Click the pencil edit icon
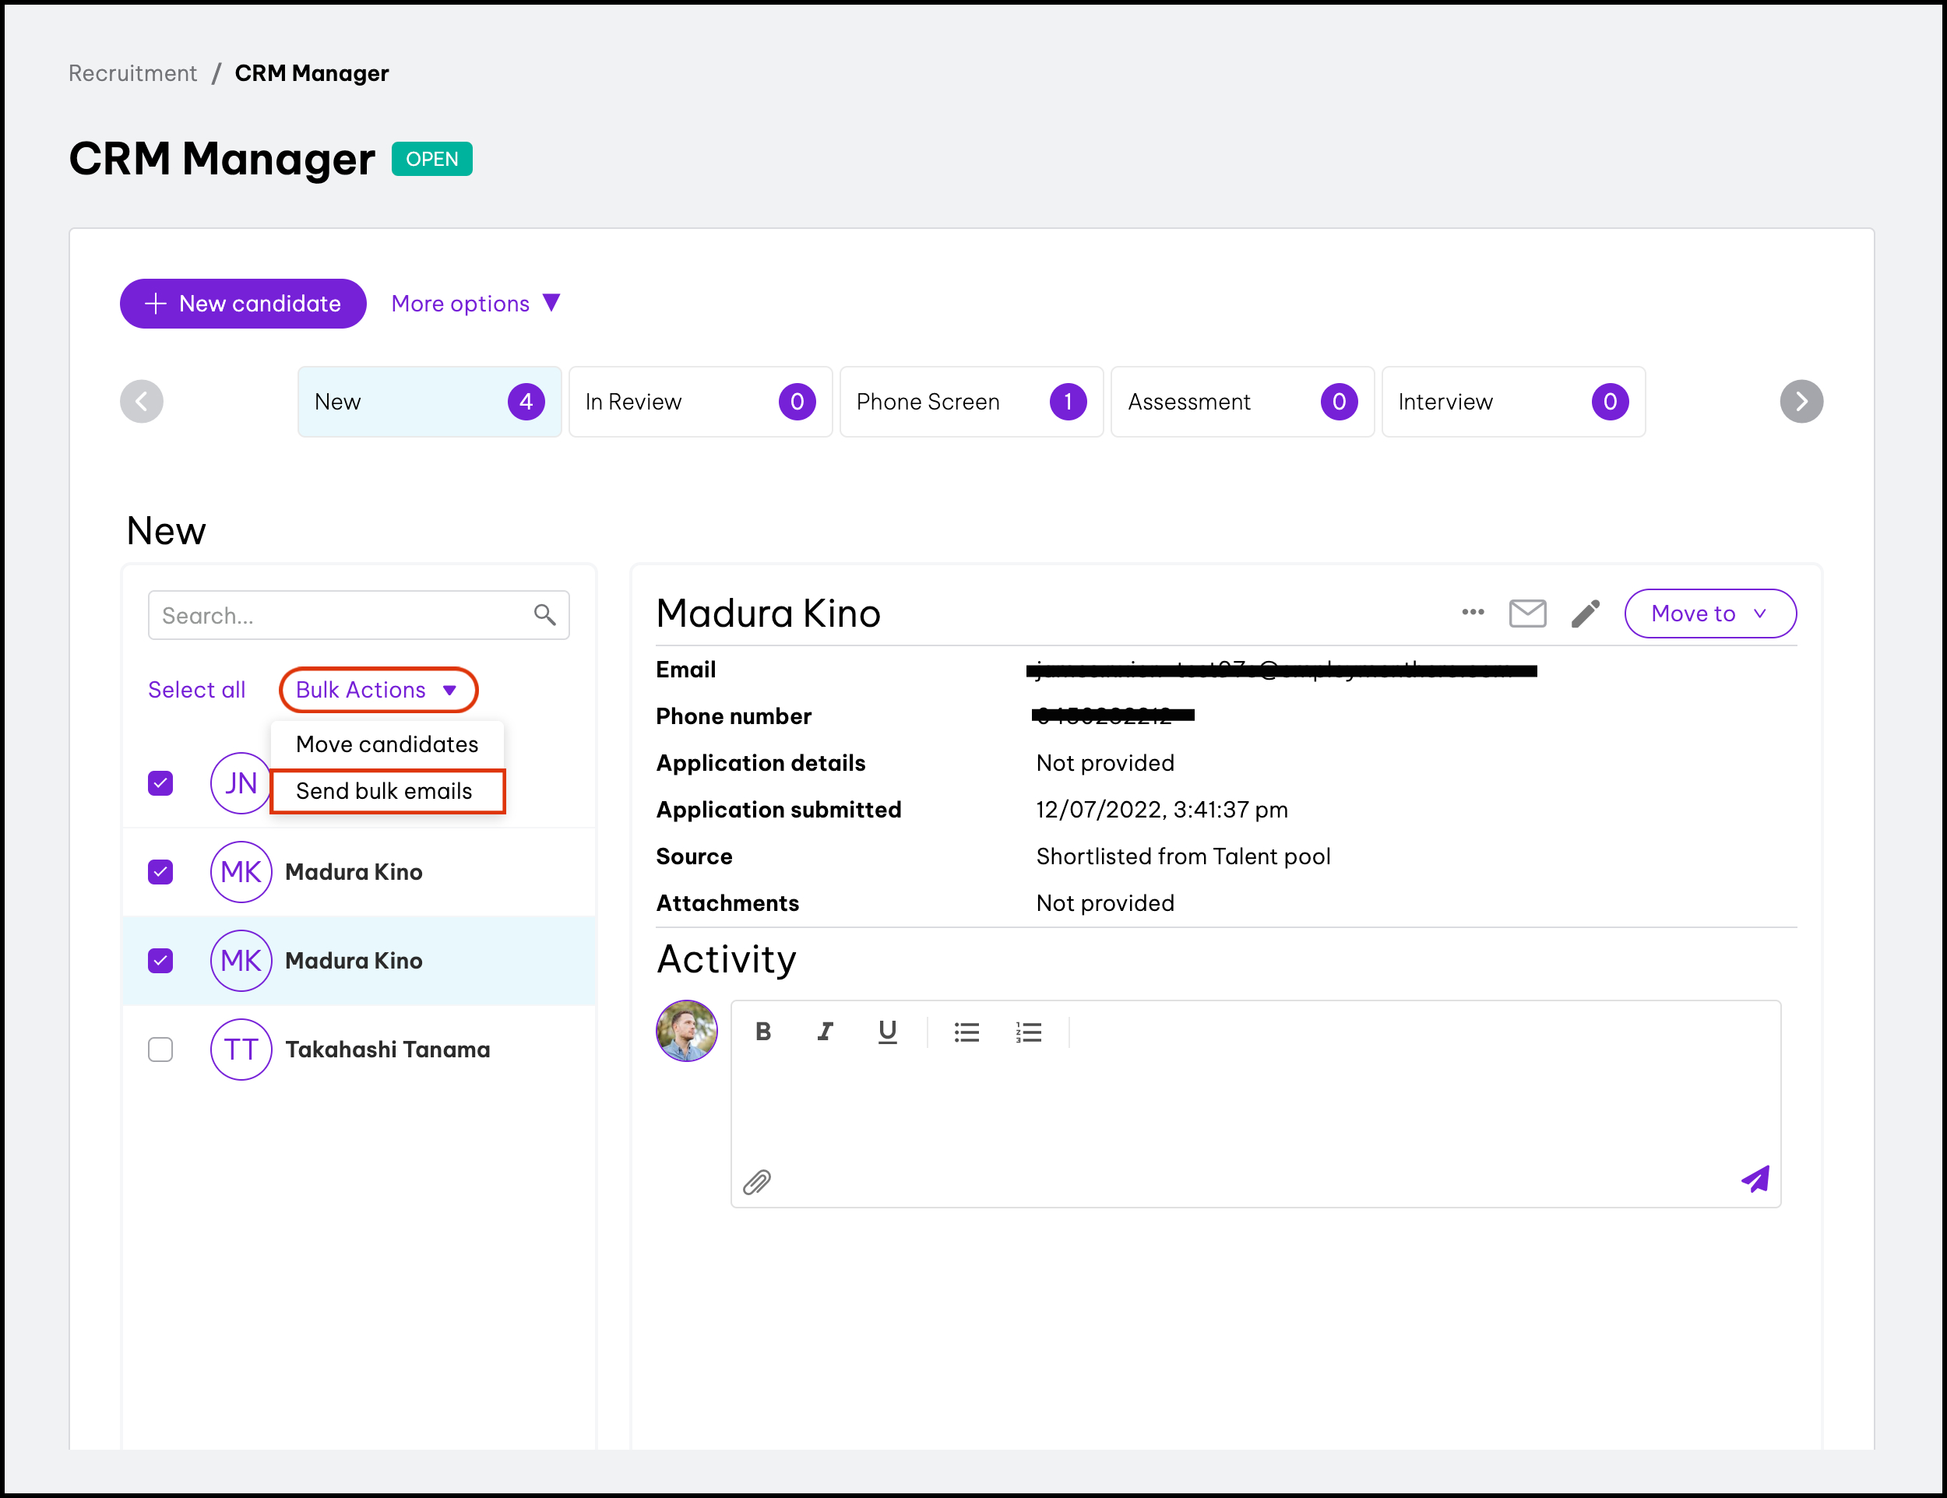Viewport: 1947px width, 1498px height. [1585, 613]
